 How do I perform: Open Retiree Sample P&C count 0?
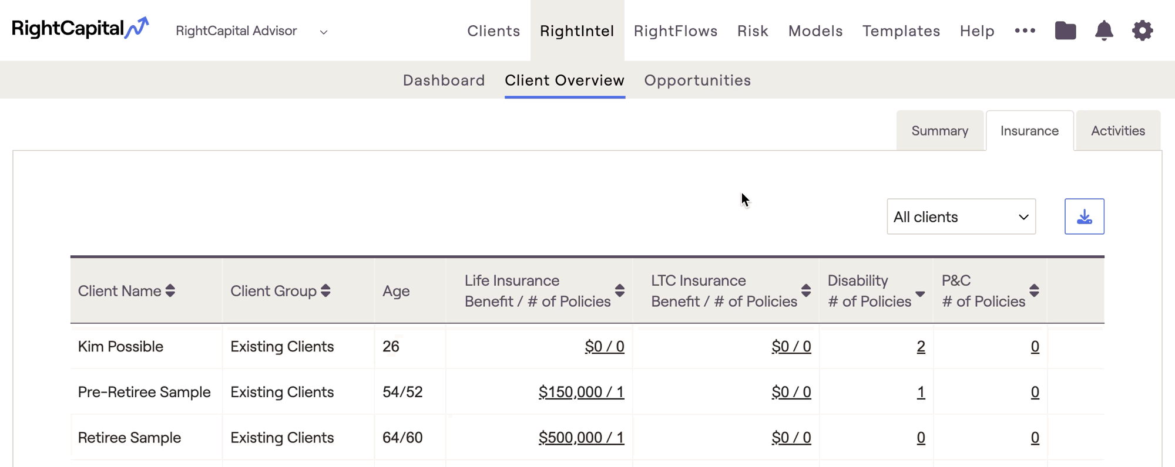pos(1035,438)
